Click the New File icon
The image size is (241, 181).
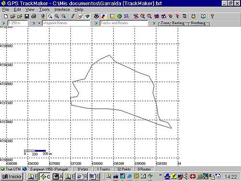(6, 16)
